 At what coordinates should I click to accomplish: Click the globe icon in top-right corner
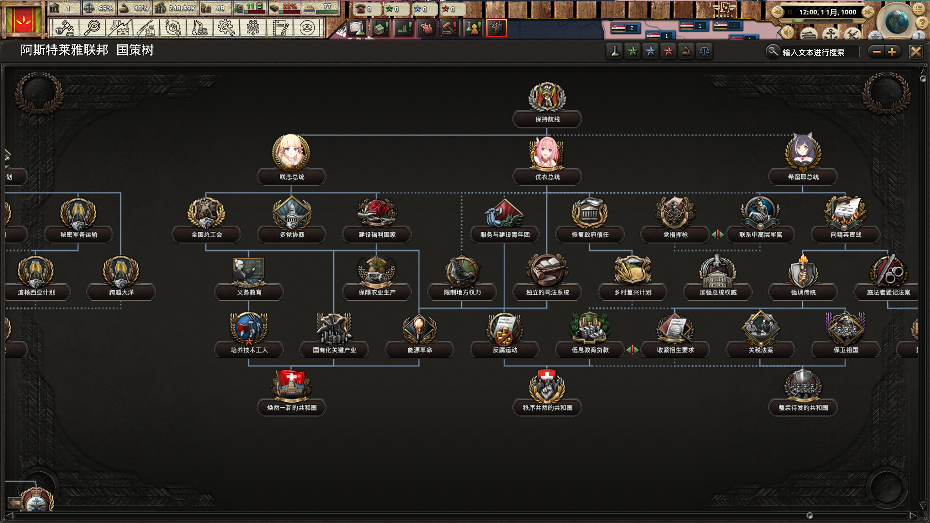click(x=896, y=21)
